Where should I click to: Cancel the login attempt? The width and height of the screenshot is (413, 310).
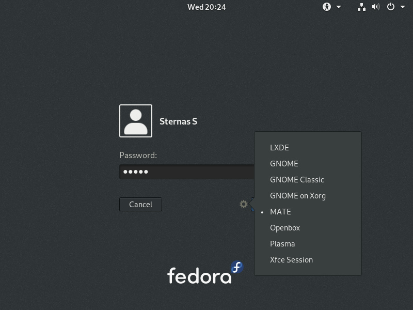pos(140,204)
